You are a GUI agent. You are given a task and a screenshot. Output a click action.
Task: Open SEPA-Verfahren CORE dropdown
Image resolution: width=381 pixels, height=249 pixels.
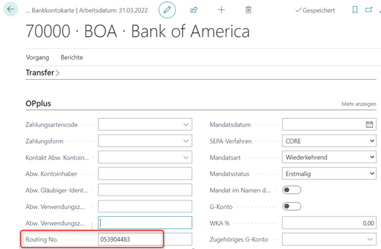pyautogui.click(x=330, y=141)
